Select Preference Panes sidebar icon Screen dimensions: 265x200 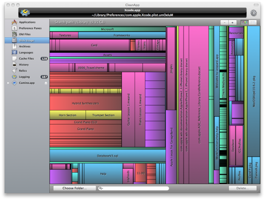coord(14,28)
